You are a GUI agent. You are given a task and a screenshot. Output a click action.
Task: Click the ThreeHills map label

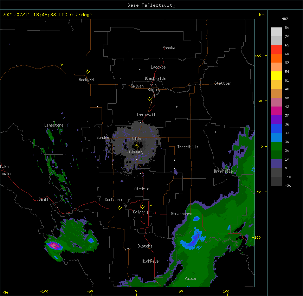pos(188,147)
